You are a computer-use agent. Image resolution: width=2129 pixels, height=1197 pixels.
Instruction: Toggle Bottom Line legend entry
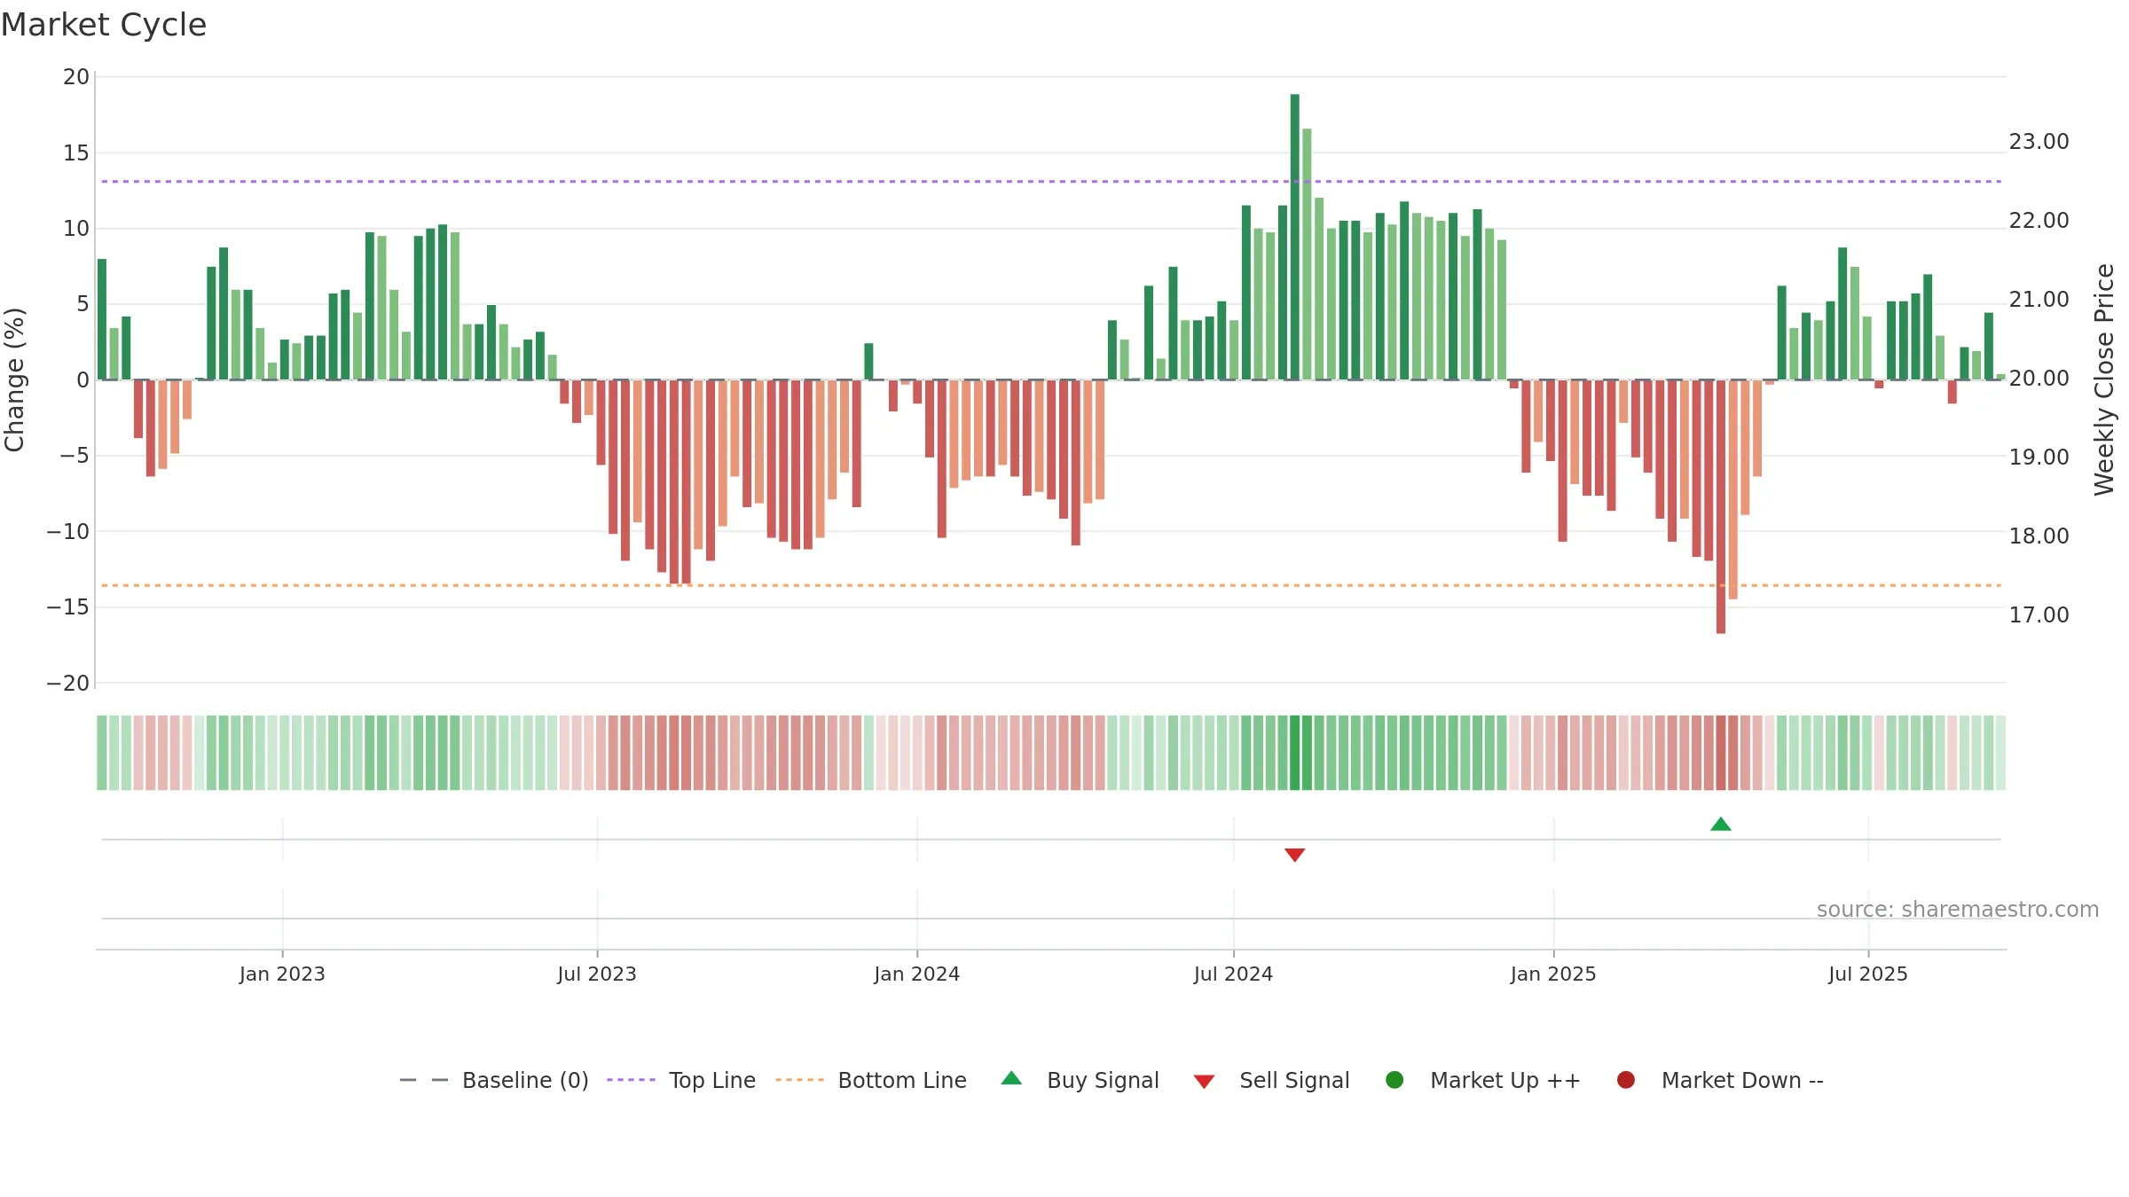pos(871,1081)
